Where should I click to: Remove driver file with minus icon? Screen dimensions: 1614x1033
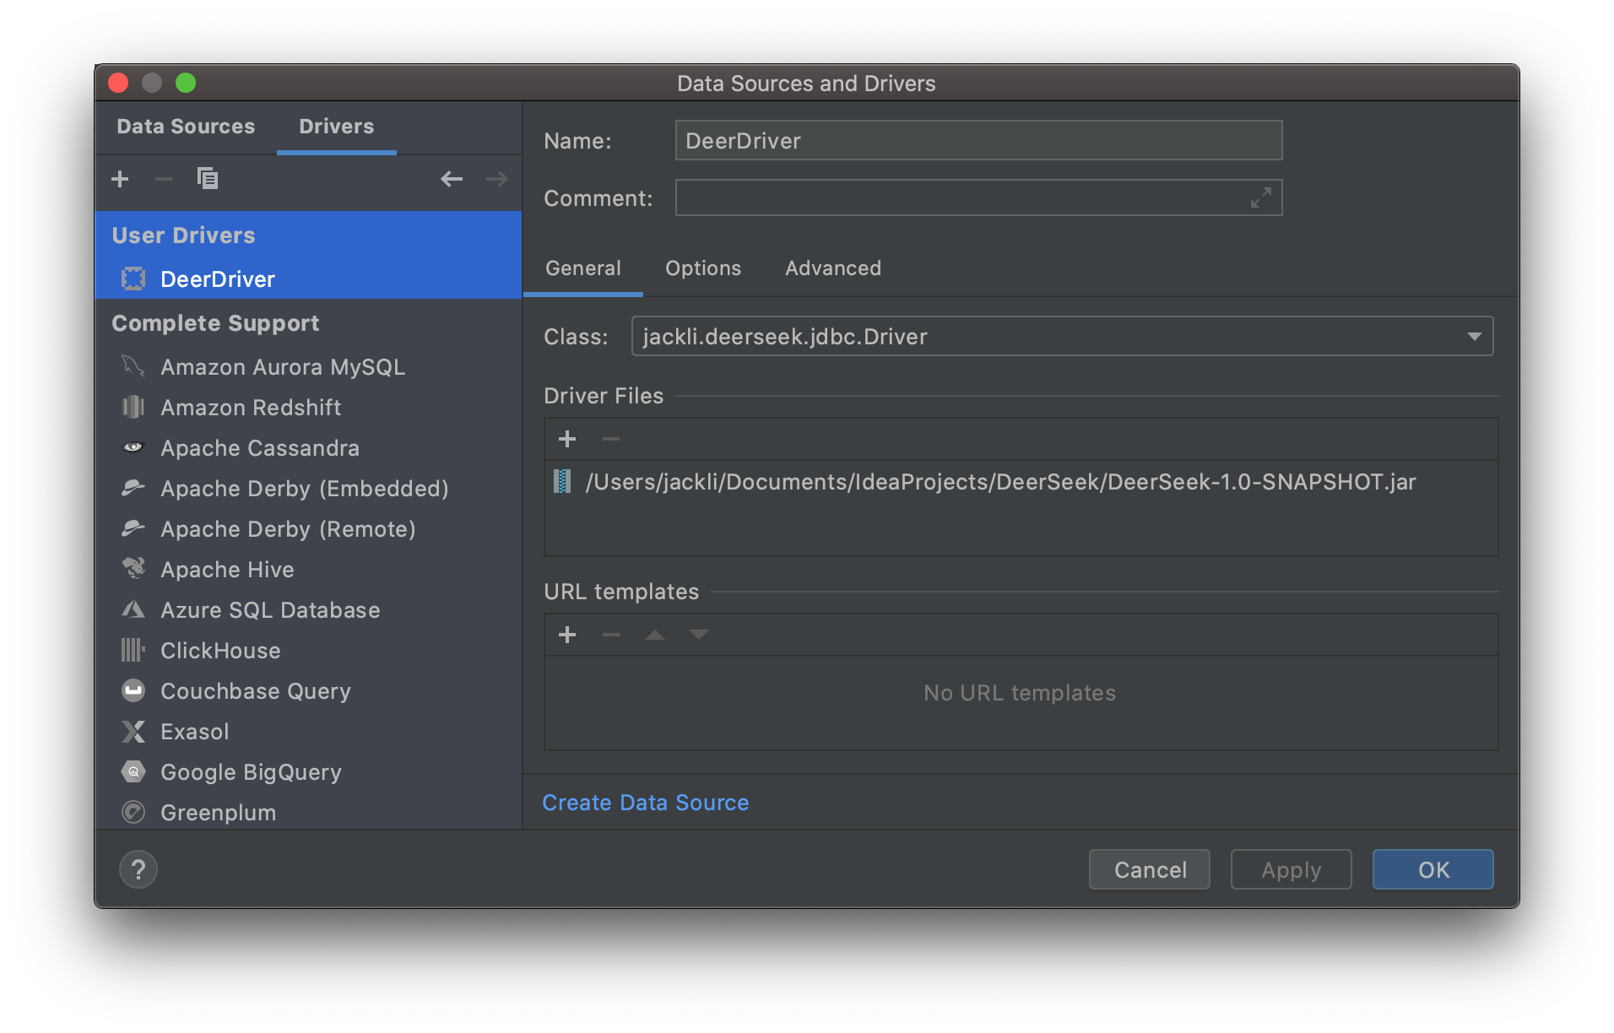611,439
